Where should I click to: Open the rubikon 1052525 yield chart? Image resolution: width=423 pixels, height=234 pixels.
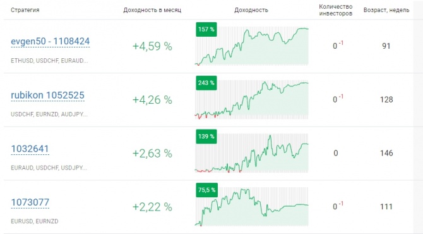pos(251,100)
